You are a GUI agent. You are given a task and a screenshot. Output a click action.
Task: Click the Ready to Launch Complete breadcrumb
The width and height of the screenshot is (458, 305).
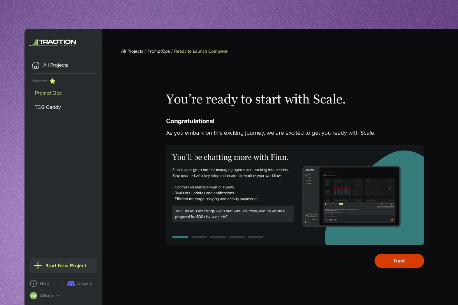(201, 51)
